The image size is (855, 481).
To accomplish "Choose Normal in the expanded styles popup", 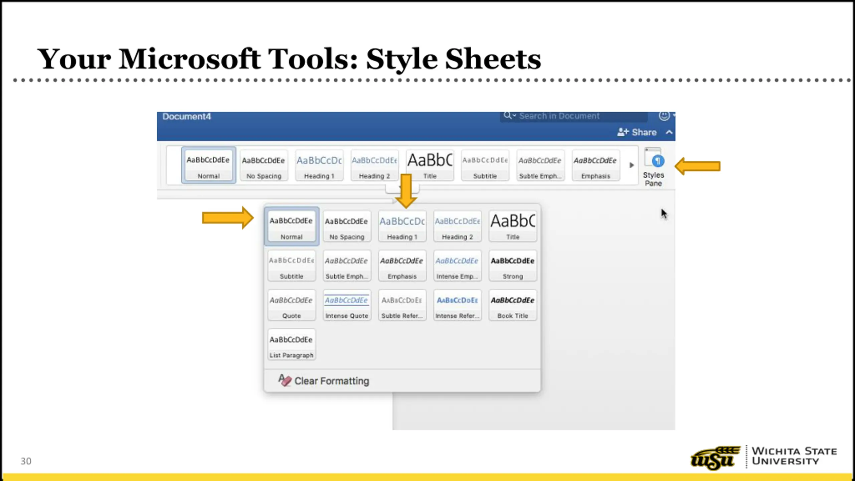I will 292,226.
